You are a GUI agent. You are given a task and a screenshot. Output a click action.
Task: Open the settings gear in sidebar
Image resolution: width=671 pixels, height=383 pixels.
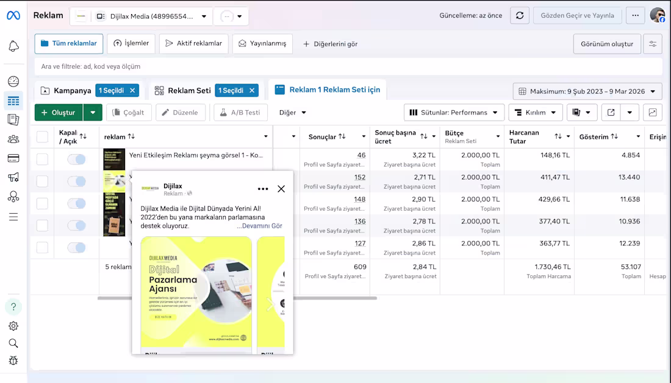click(13, 326)
